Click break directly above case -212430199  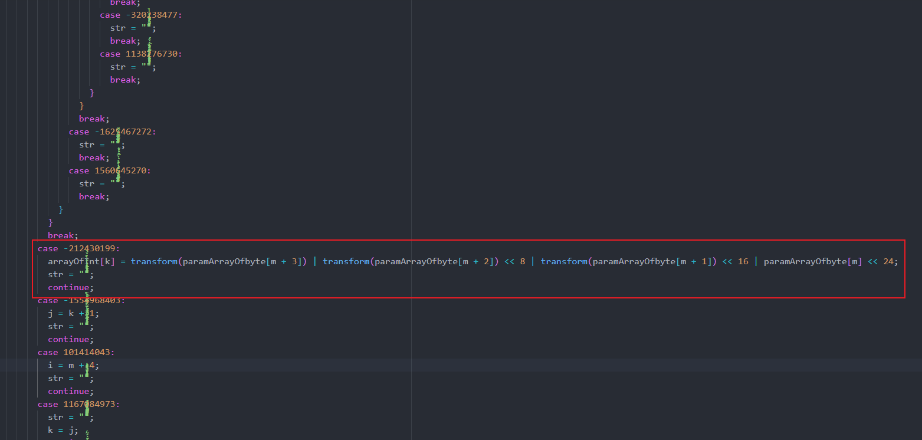pos(63,235)
